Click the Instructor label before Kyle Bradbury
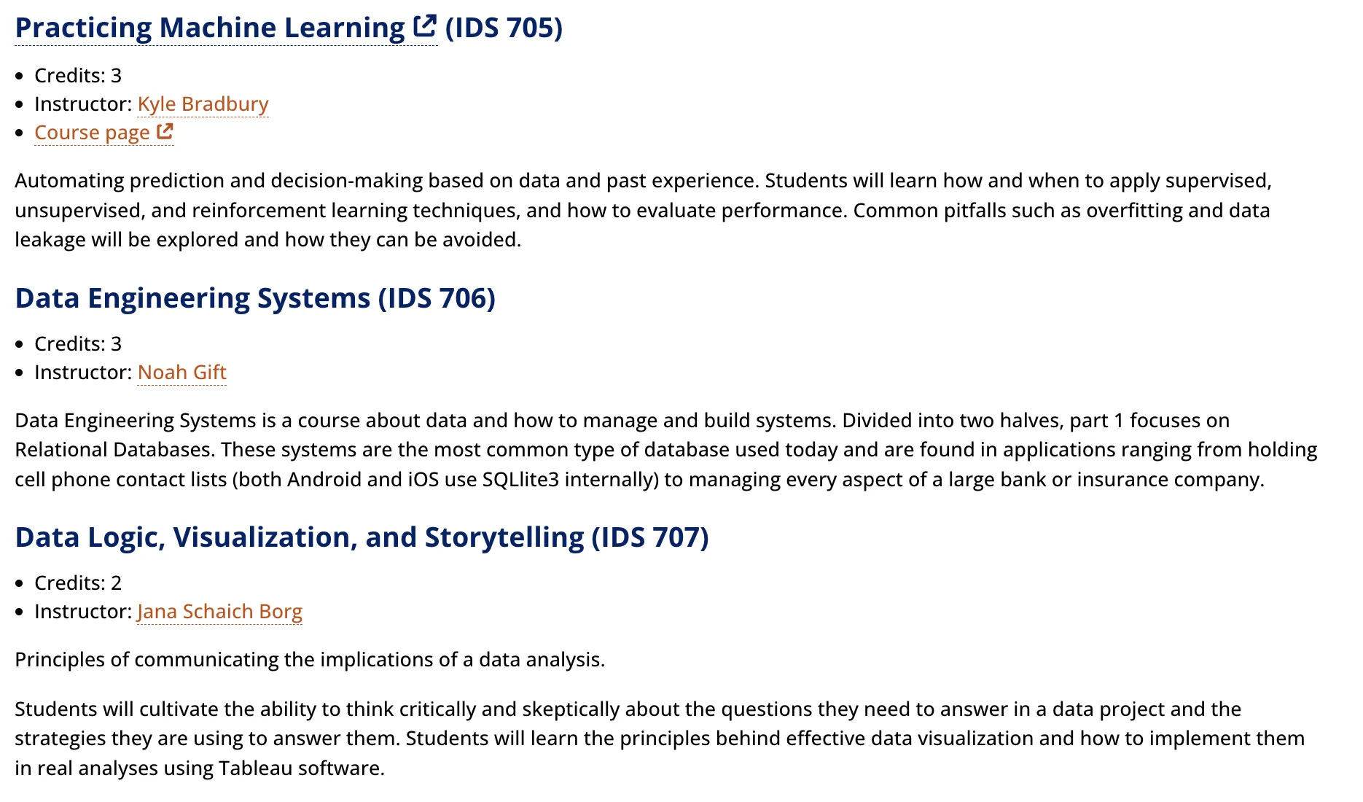The height and width of the screenshot is (802, 1363). coord(83,104)
